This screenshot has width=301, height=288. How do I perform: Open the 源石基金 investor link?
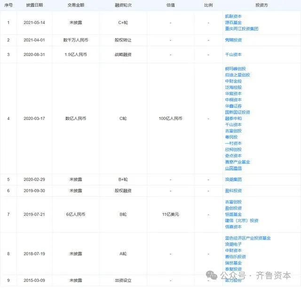(x=233, y=23)
